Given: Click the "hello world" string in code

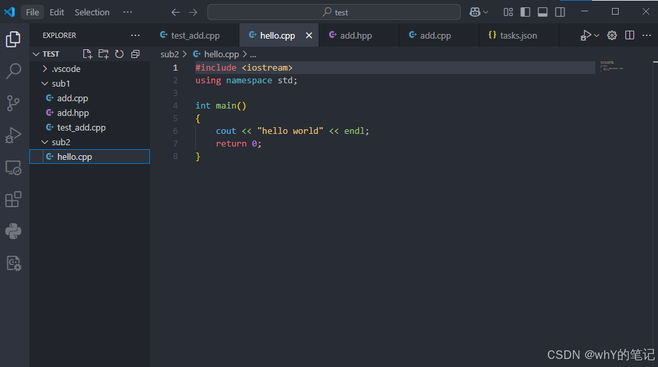Looking at the screenshot, I should (290, 131).
